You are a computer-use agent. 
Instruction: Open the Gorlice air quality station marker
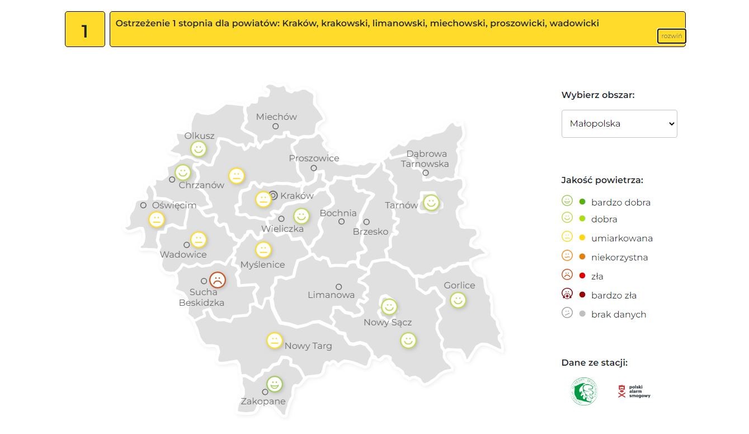point(458,300)
